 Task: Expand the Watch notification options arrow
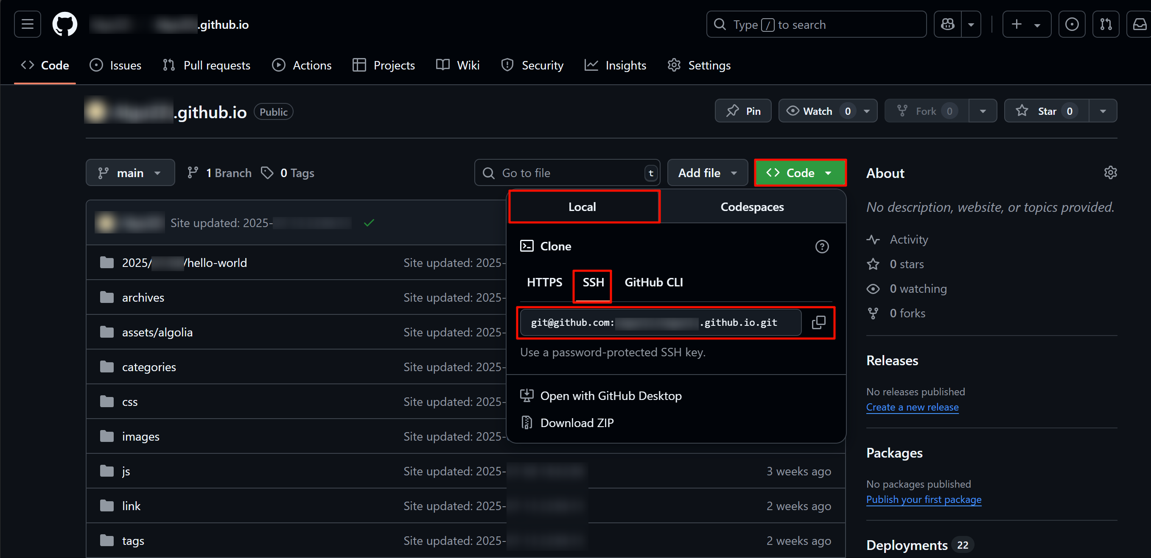pos(866,111)
